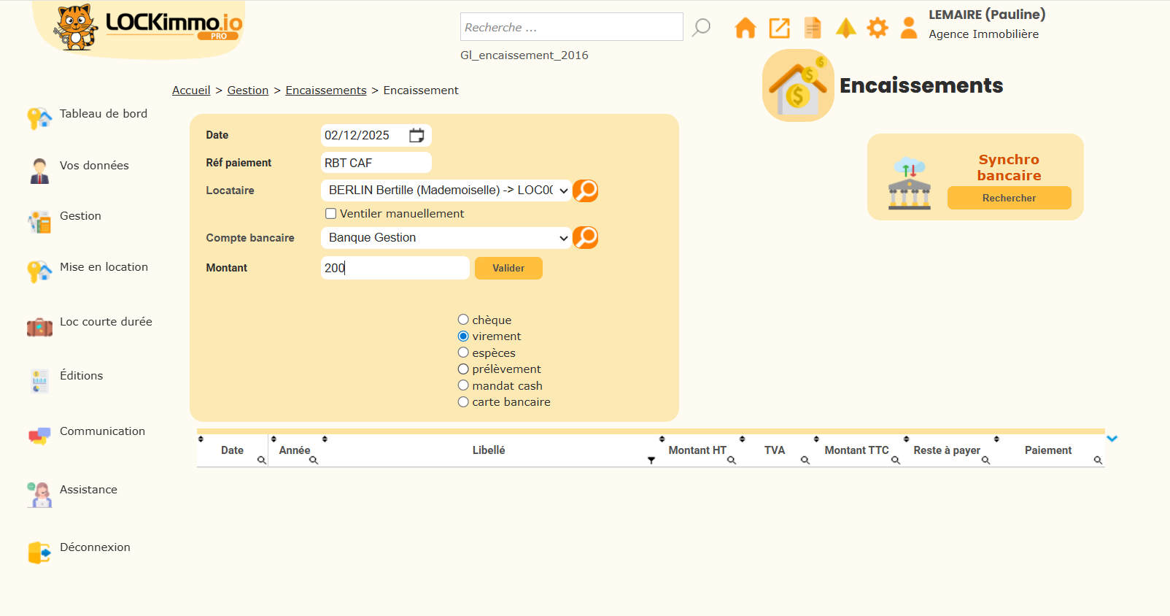The height and width of the screenshot is (616, 1170).
Task: Click the magnifier search icon beside Recherche
Action: [701, 28]
